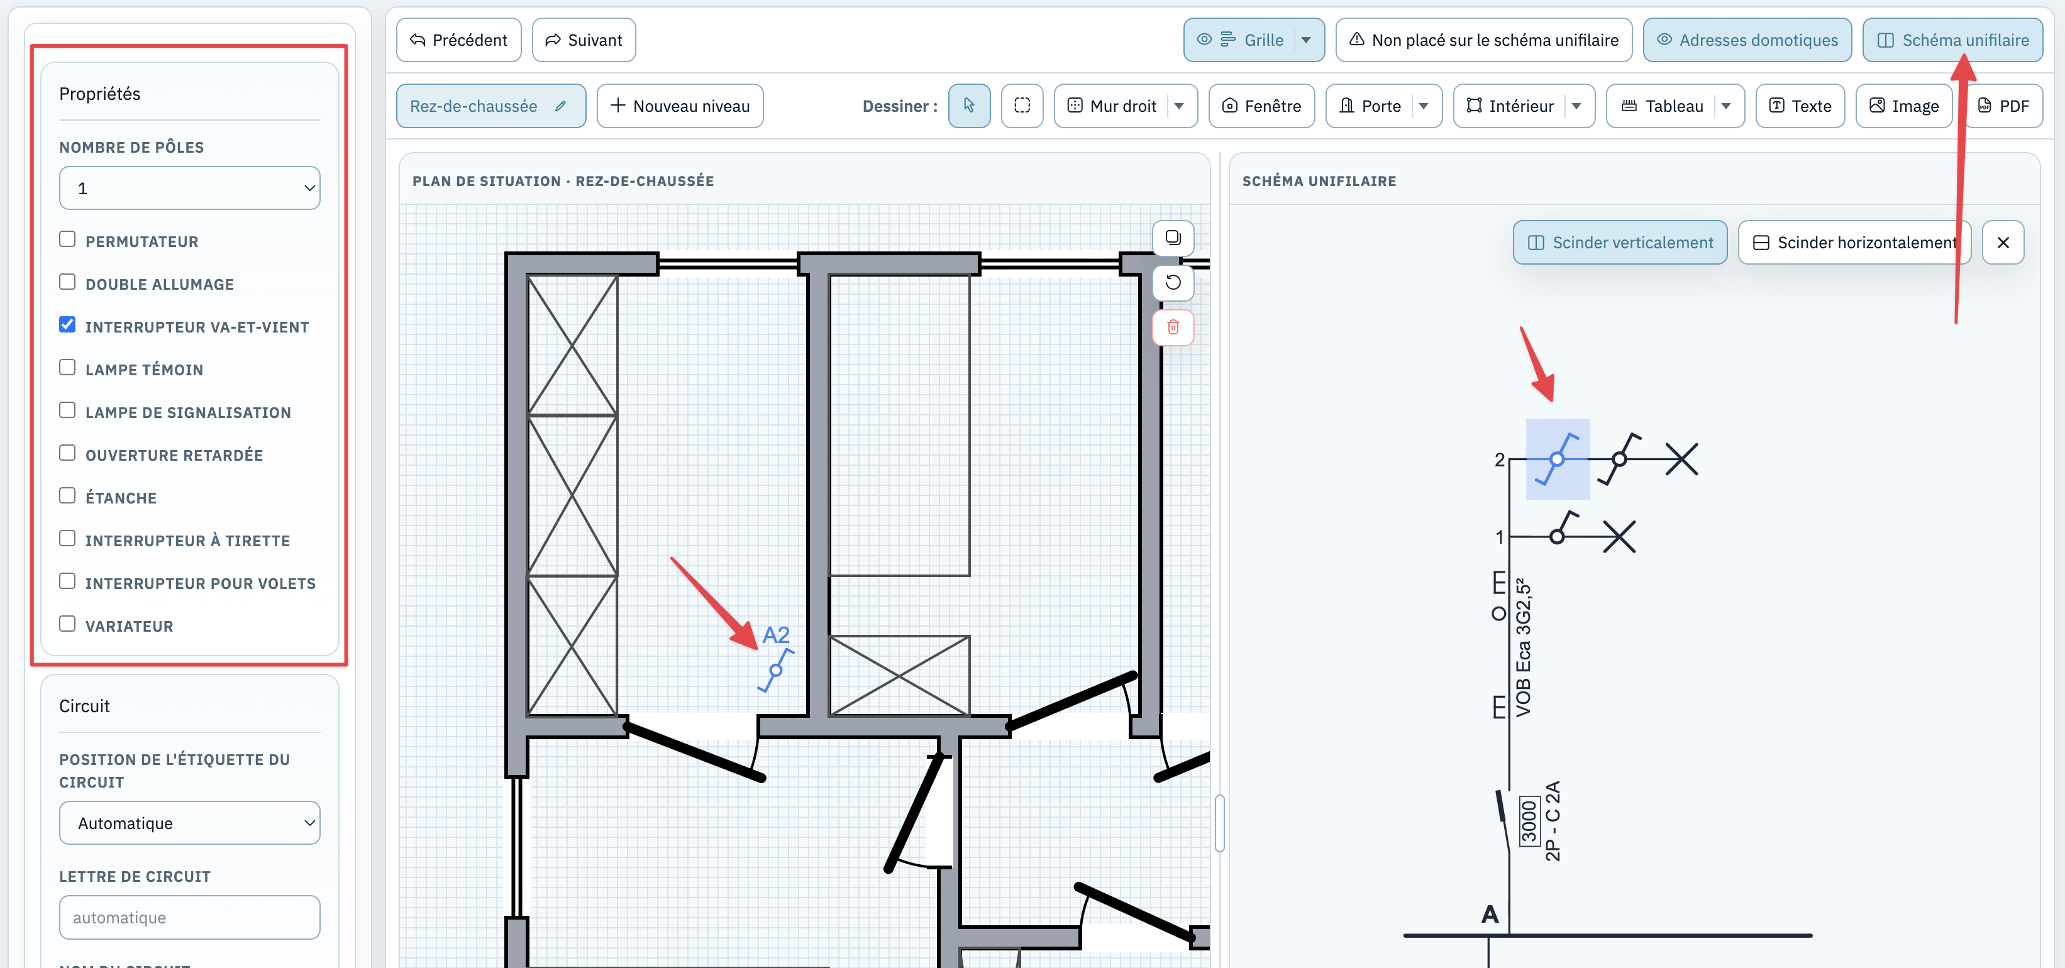
Task: Add a Nouveau niveau level
Action: click(680, 106)
